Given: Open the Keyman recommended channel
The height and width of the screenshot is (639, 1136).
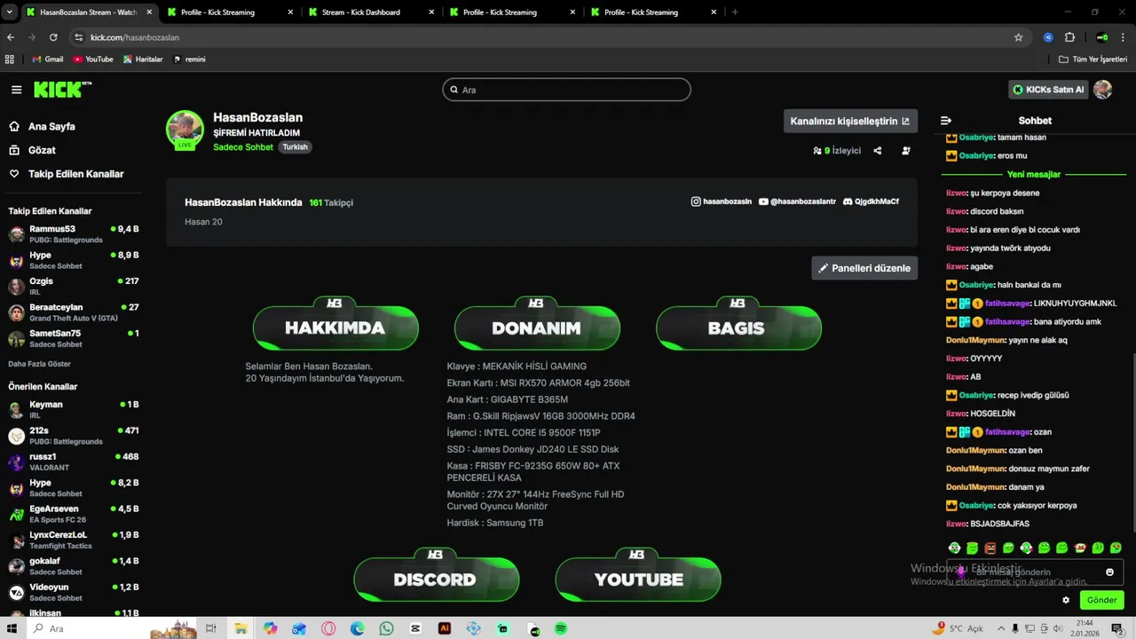Looking at the screenshot, I should coord(74,410).
